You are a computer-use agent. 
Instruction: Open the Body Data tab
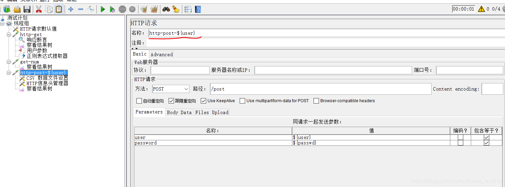(x=179, y=112)
